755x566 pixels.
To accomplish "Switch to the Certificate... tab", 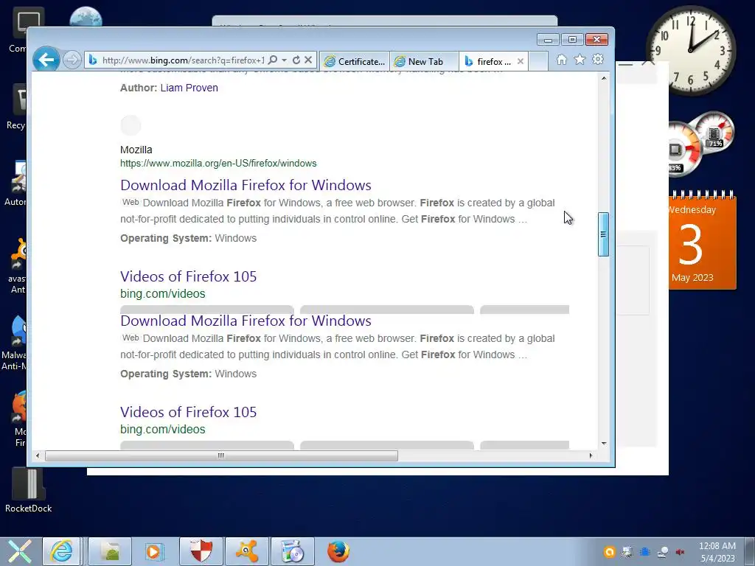I will (355, 62).
